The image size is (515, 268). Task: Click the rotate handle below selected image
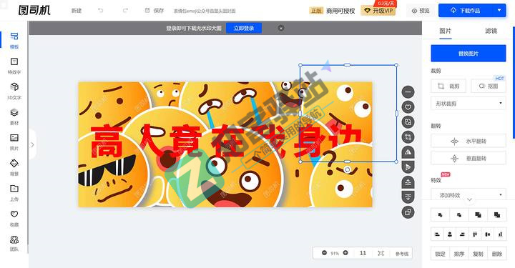348,169
